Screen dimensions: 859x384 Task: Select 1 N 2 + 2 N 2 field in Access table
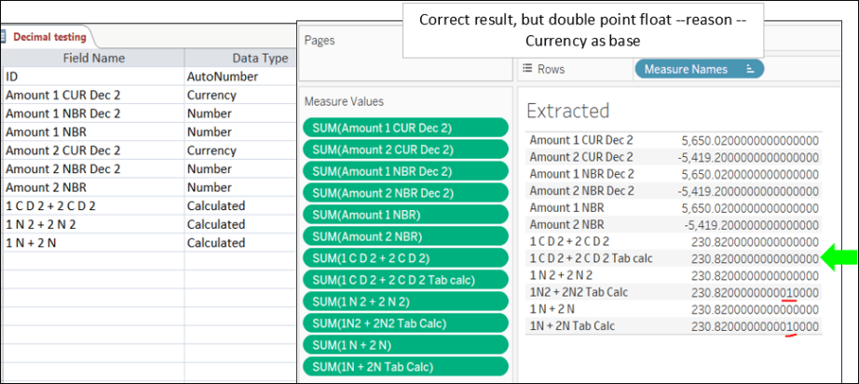pos(94,224)
